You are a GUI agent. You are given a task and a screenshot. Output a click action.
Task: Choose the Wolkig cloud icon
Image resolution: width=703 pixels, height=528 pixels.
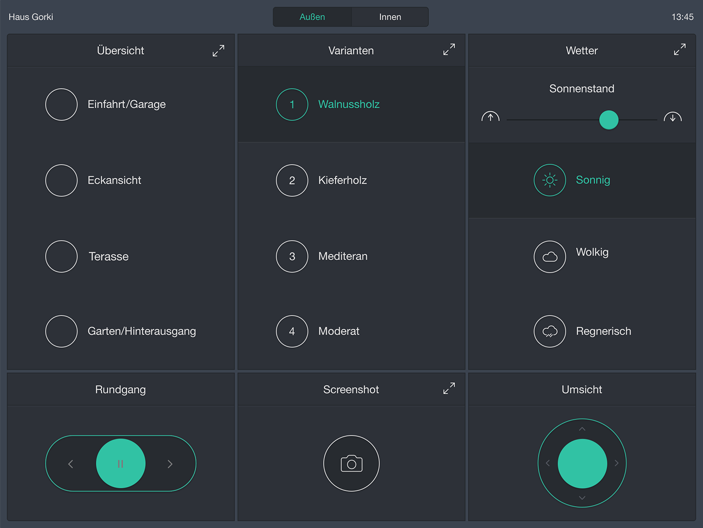[550, 256]
